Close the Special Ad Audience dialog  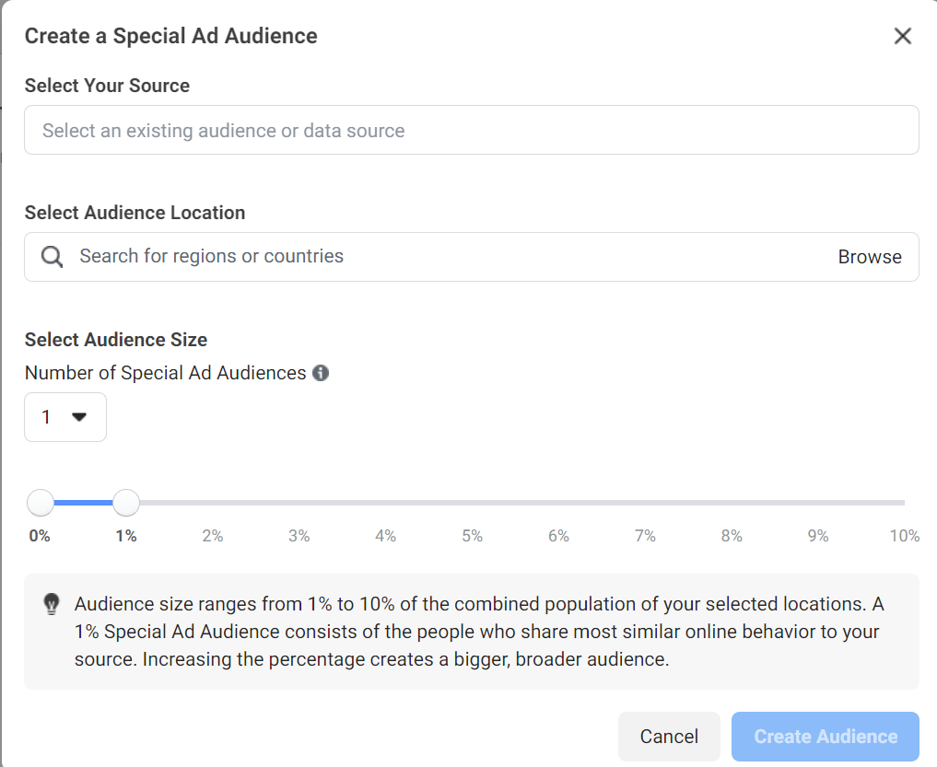click(x=903, y=36)
